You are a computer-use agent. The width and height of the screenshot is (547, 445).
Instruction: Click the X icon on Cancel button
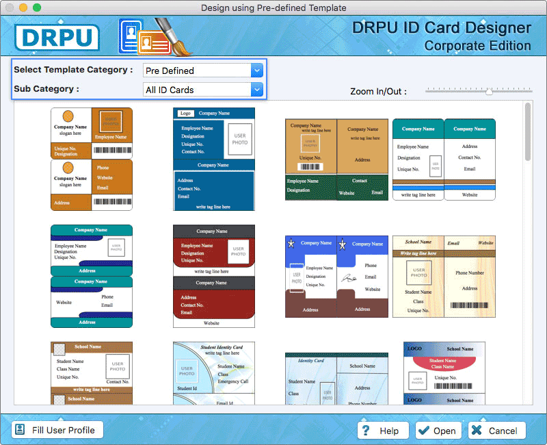point(477,431)
